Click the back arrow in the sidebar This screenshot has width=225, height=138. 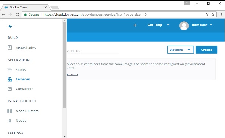[11, 26]
